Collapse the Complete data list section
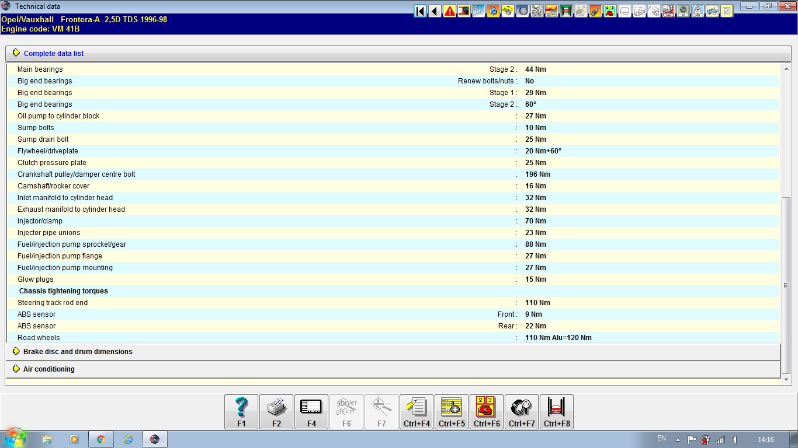The image size is (798, 448). coord(53,54)
